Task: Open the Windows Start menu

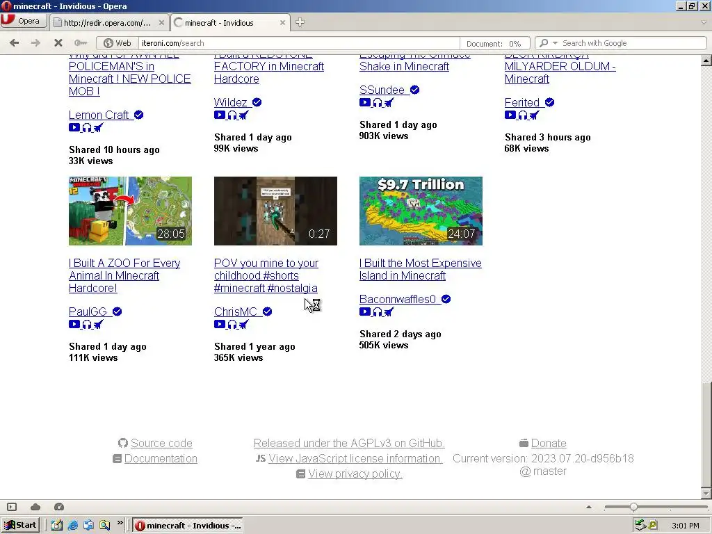Action: tap(20, 526)
